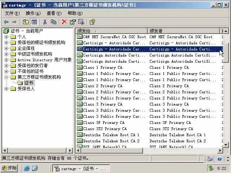Click the list vertical scrollbar down arrow
The image size is (231, 173).
pos(226,145)
